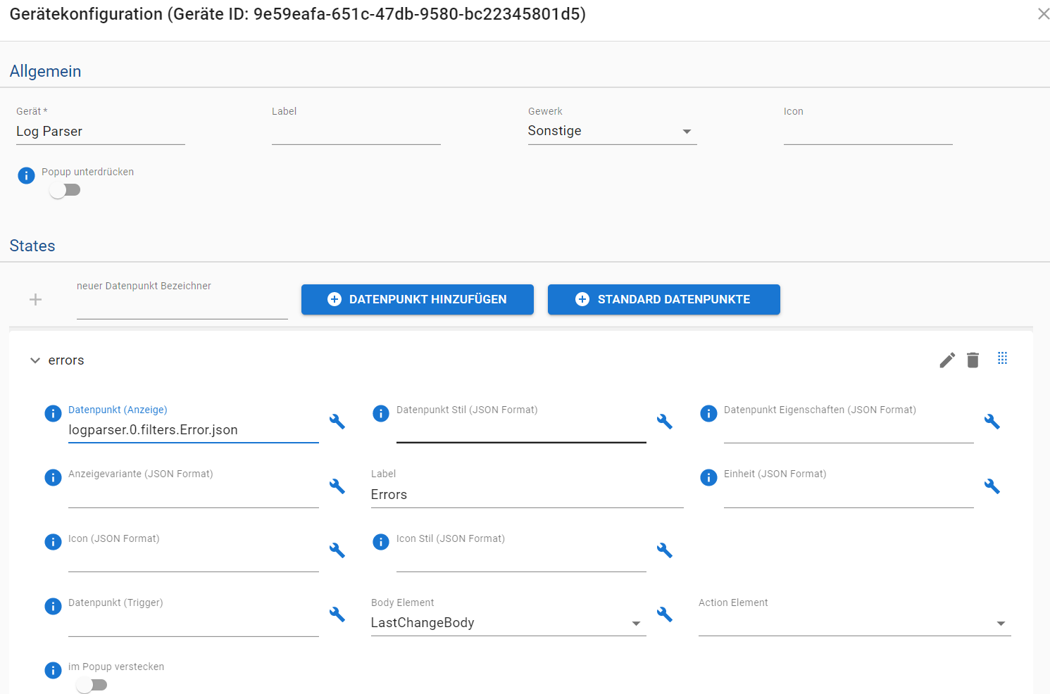Image resolution: width=1050 pixels, height=694 pixels.
Task: Click the Icon Stil input field
Action: 521,559
